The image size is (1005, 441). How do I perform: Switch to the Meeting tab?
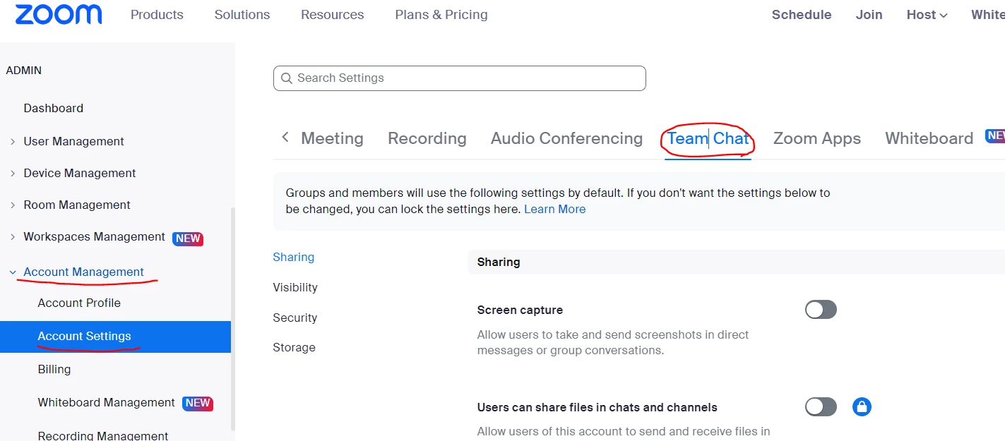(332, 138)
